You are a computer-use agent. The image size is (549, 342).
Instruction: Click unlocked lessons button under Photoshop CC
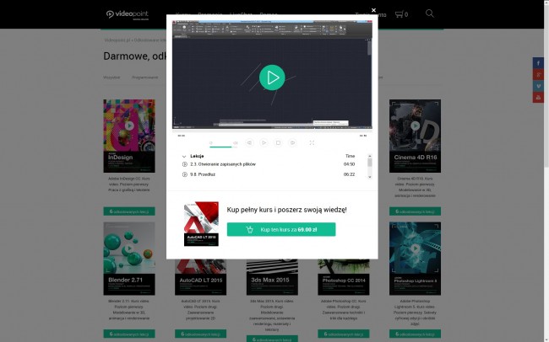pyautogui.click(x=344, y=334)
